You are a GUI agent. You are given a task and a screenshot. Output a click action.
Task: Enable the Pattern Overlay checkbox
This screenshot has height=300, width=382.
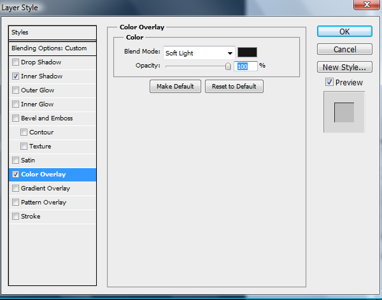(15, 203)
